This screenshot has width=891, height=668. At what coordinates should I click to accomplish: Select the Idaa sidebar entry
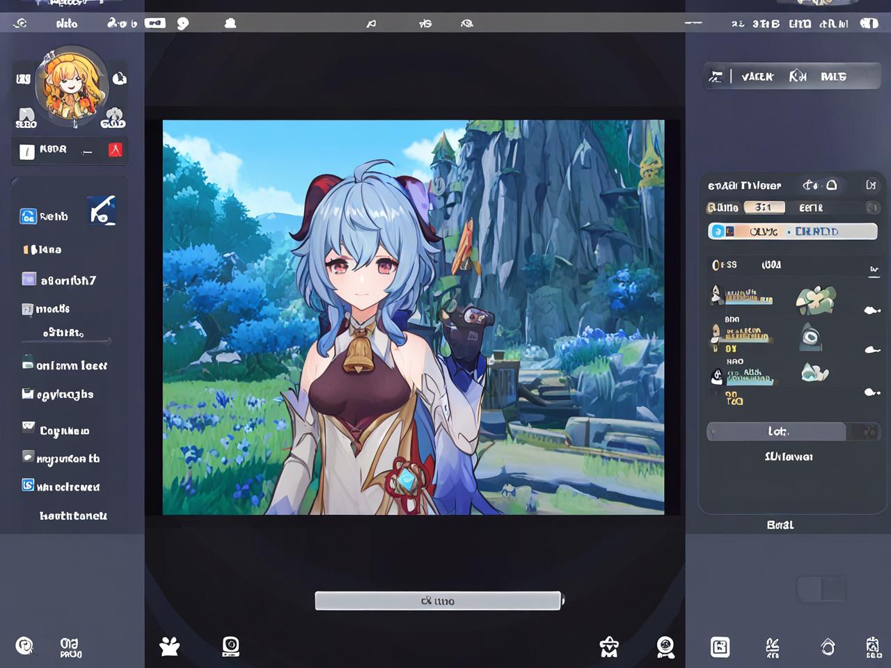click(42, 249)
